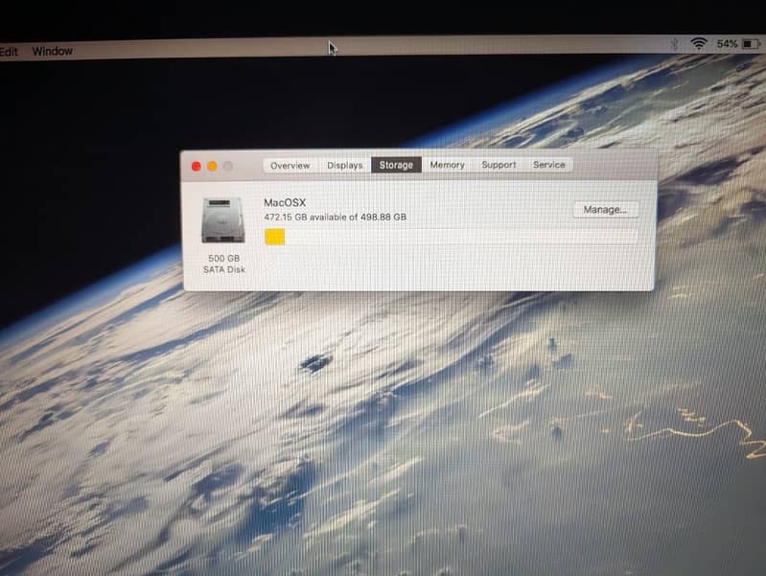Viewport: 766px width, 576px height.
Task: Click the battery status icon
Action: (752, 44)
